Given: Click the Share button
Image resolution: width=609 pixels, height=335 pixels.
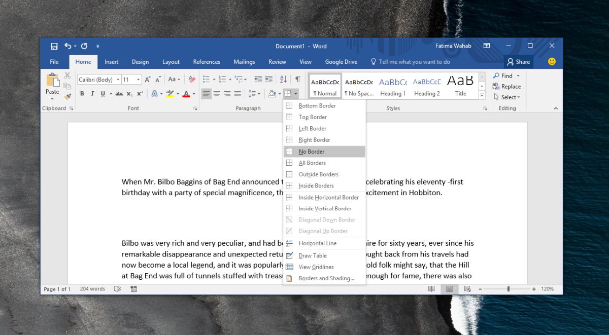Looking at the screenshot, I should point(518,62).
